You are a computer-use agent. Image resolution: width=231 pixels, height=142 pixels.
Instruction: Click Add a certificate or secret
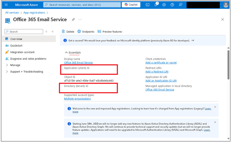161,63
